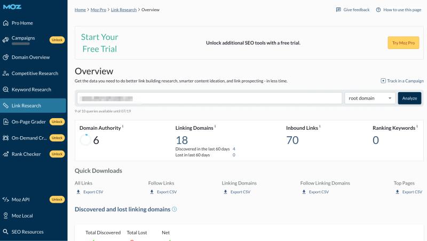This screenshot has width=427, height=241.
Task: Click the Domain Overview pie chart icon
Action: coord(6,57)
